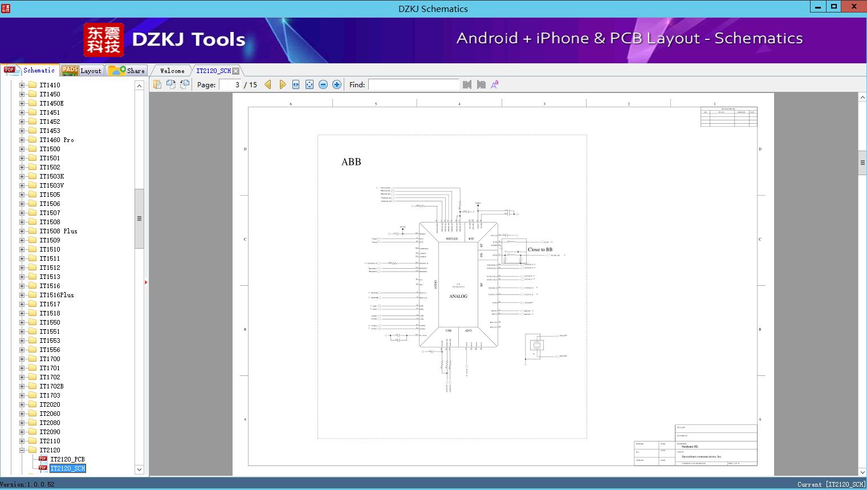Click the copy document icon in toolbar

click(x=157, y=84)
